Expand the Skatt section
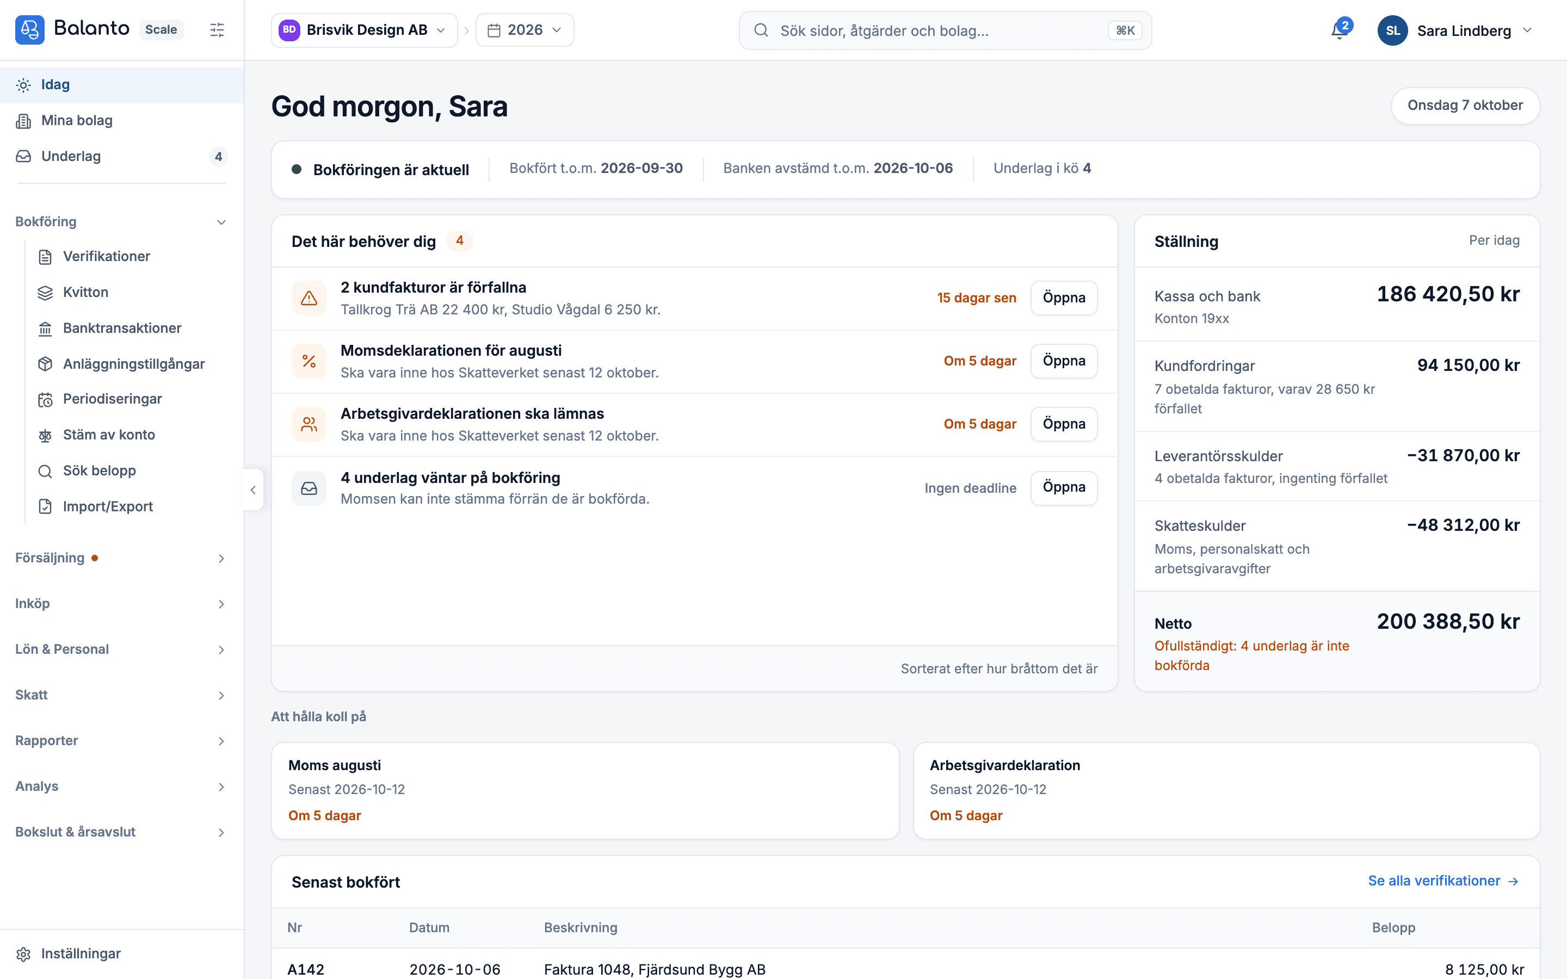1567x979 pixels. click(122, 695)
